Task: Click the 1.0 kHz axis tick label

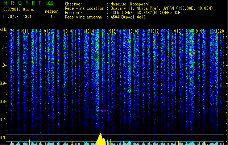Action: point(3,65)
